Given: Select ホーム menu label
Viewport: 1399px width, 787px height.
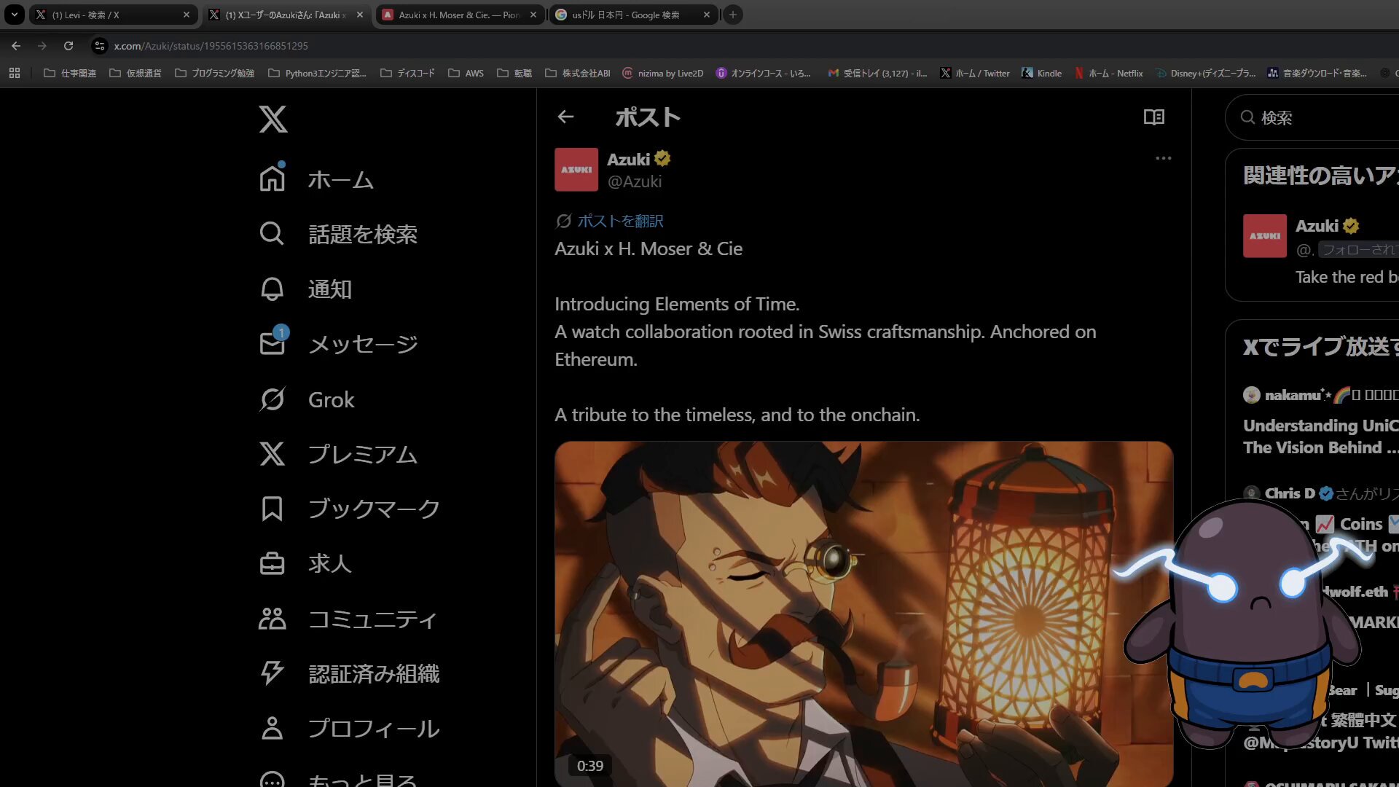Looking at the screenshot, I should tap(340, 179).
